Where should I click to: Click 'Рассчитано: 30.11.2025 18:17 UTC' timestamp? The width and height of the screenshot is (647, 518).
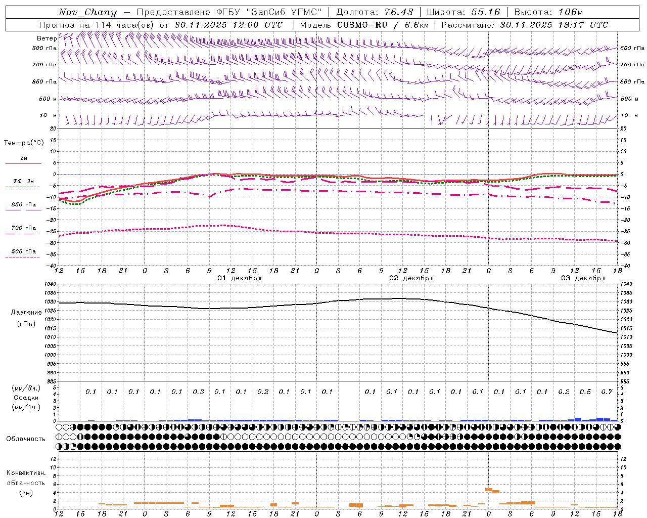point(525,25)
